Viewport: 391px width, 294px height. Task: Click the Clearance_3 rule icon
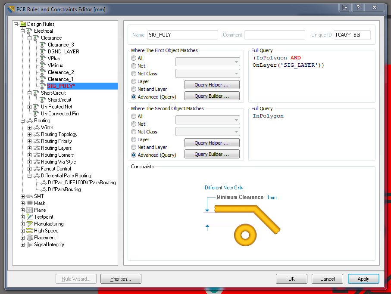click(x=43, y=45)
